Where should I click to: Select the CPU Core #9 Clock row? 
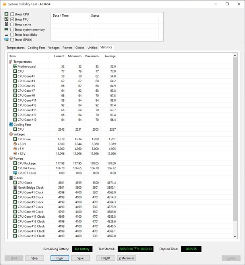62,212
